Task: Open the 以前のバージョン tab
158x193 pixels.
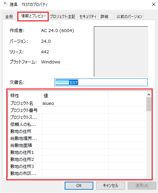Action: [x=129, y=16]
